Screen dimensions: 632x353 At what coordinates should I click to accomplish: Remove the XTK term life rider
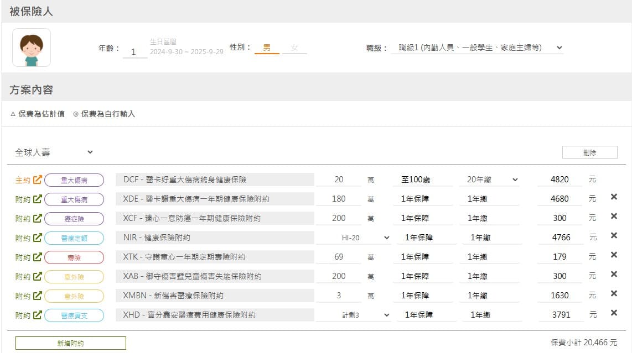coord(614,255)
